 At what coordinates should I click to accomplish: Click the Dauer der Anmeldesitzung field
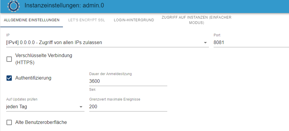pyautogui.click(x=128, y=81)
